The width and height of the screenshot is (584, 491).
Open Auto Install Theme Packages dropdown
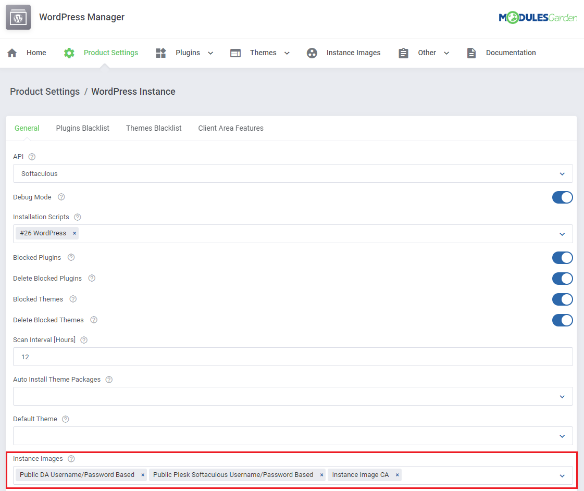293,396
